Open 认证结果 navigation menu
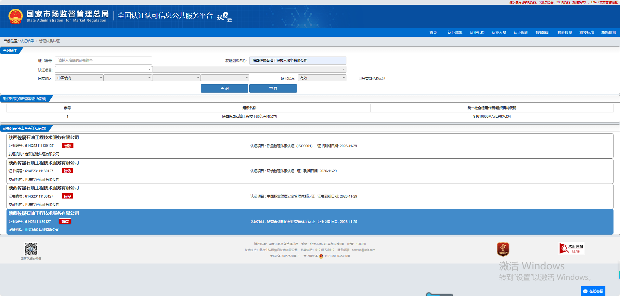This screenshot has height=296, width=620. click(x=455, y=32)
